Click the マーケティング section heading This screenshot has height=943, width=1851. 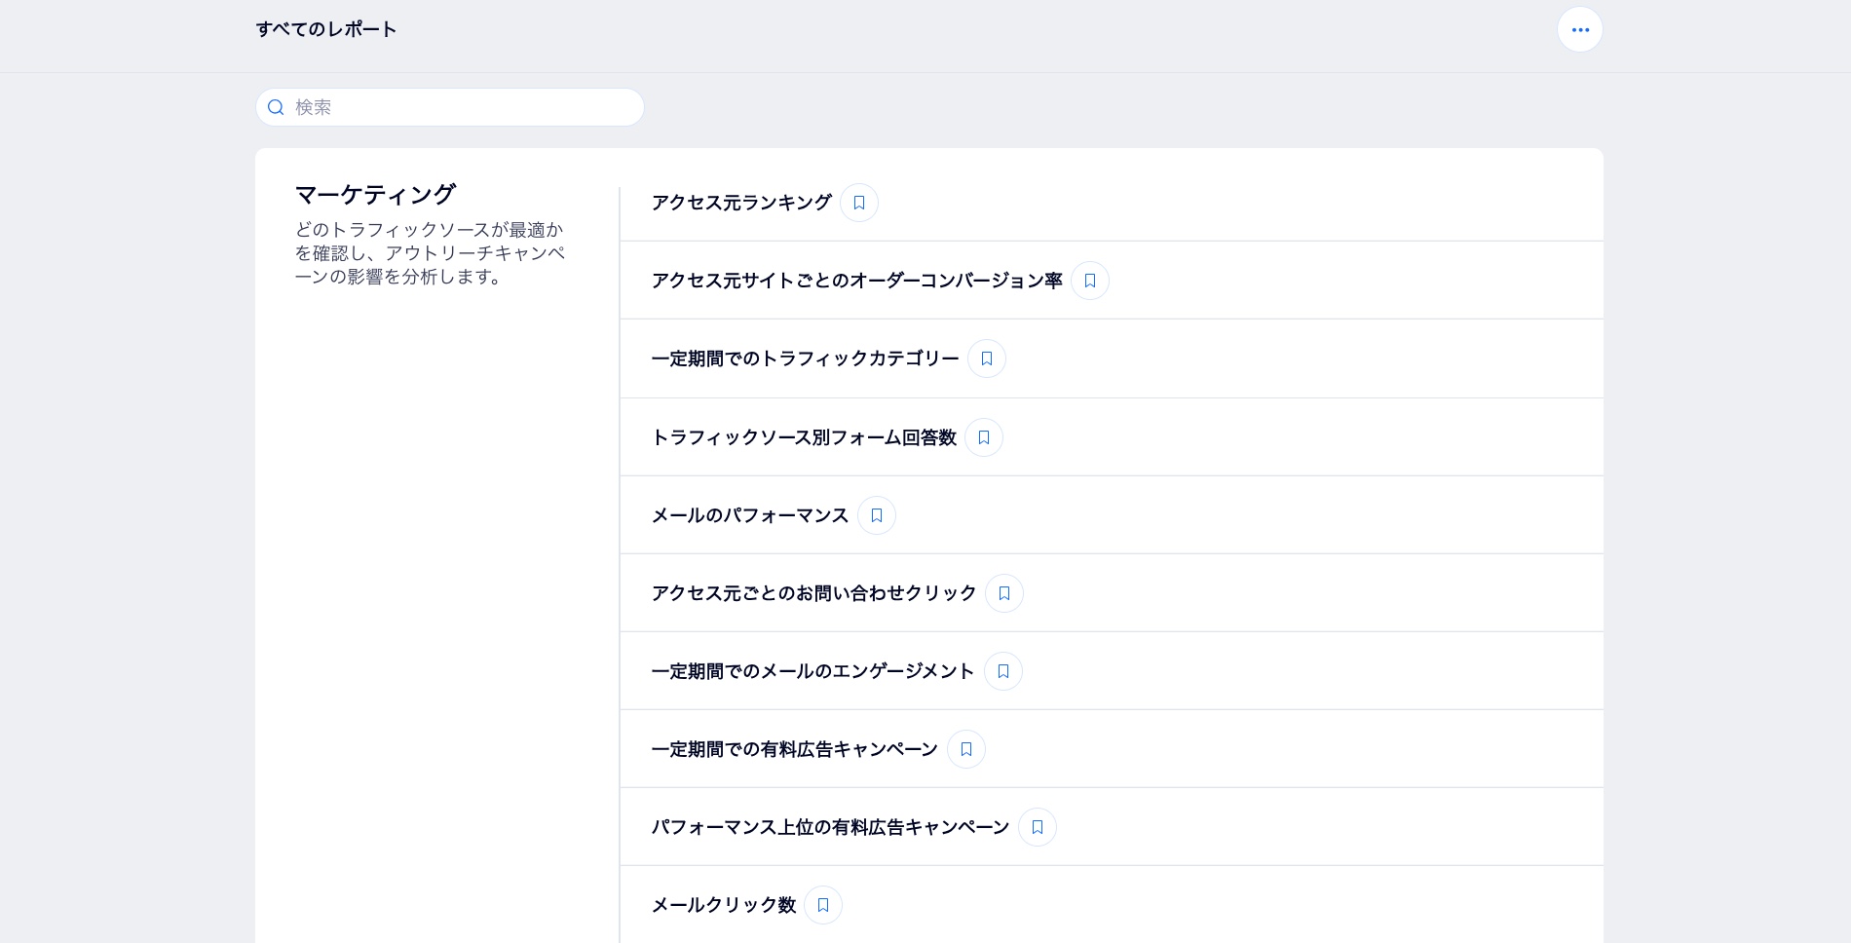click(374, 194)
